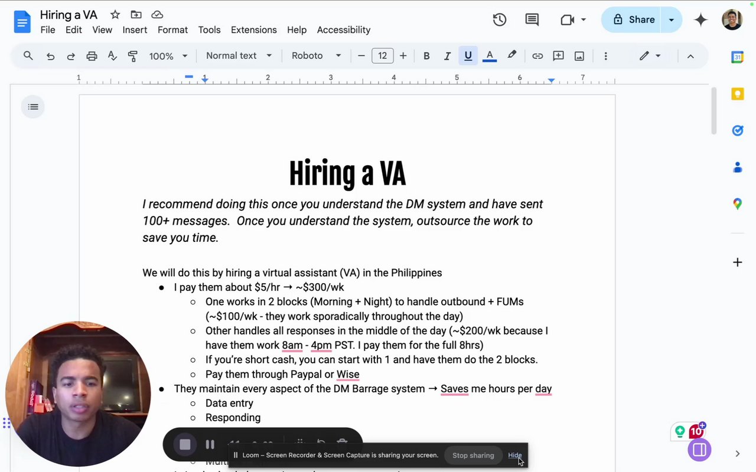Show all comments icon

(532, 19)
